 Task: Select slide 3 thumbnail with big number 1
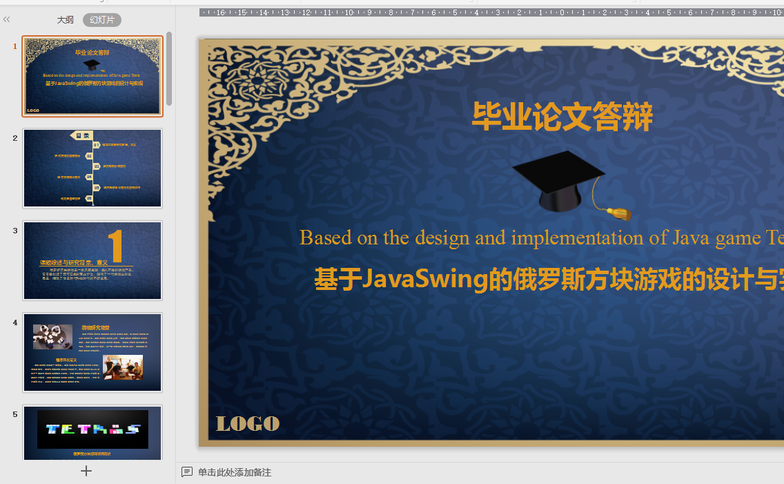[x=92, y=260]
